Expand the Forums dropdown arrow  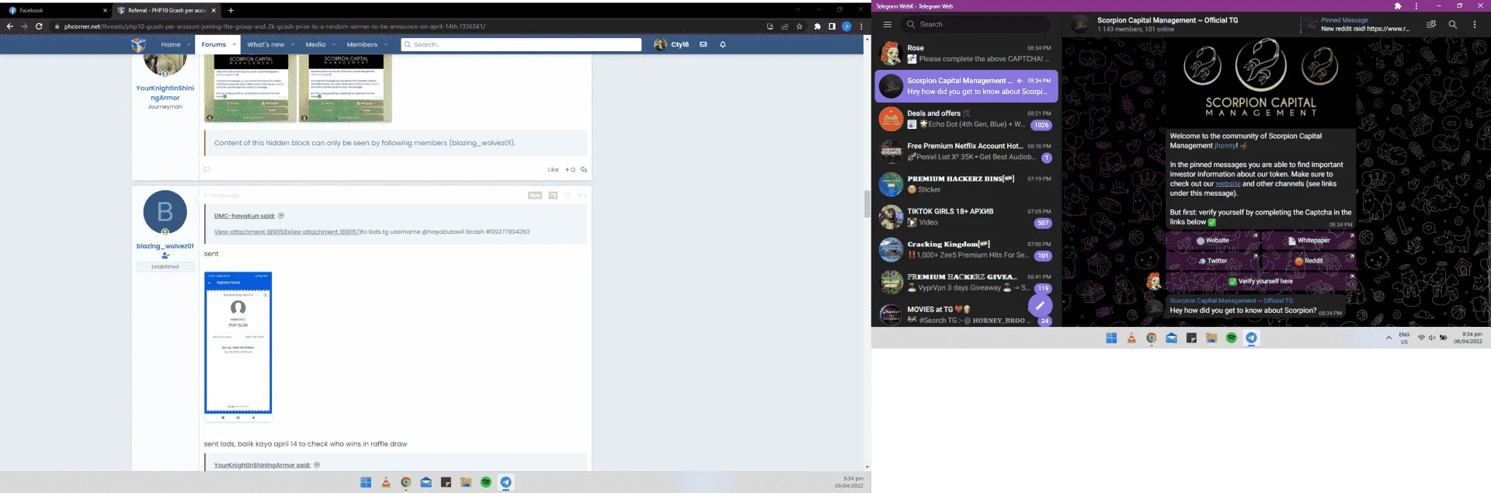pyautogui.click(x=235, y=44)
